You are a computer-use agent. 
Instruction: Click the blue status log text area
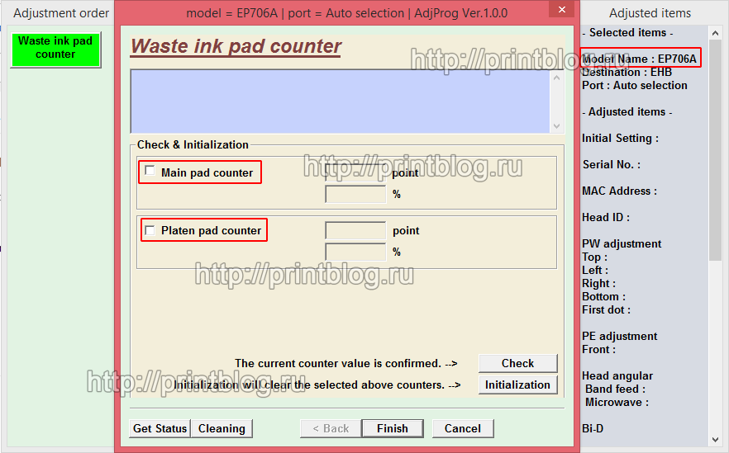(x=341, y=101)
